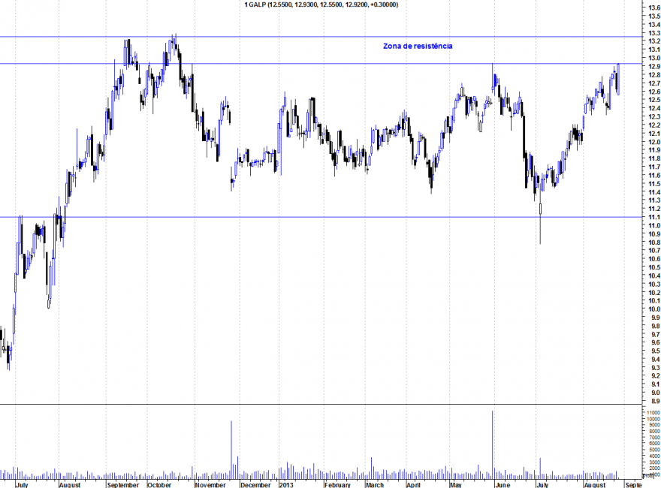Click the 10.5 price axis label
This screenshot has width=661, height=488.
(654, 267)
